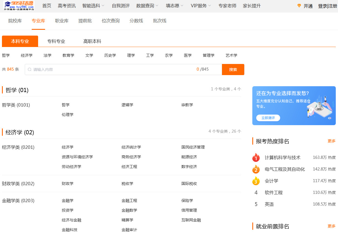Open the 金融工程 major
The image size is (338, 235).
tap(129, 201)
